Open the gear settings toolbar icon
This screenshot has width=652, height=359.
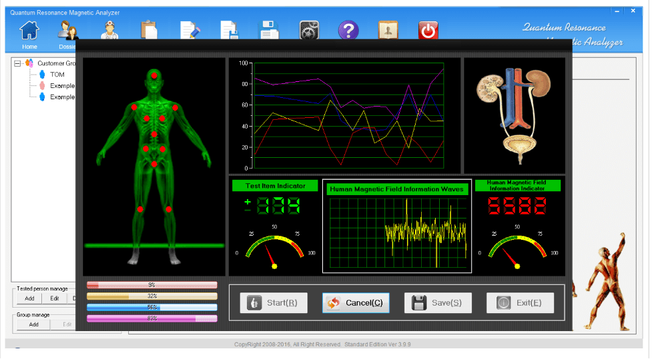[309, 30]
